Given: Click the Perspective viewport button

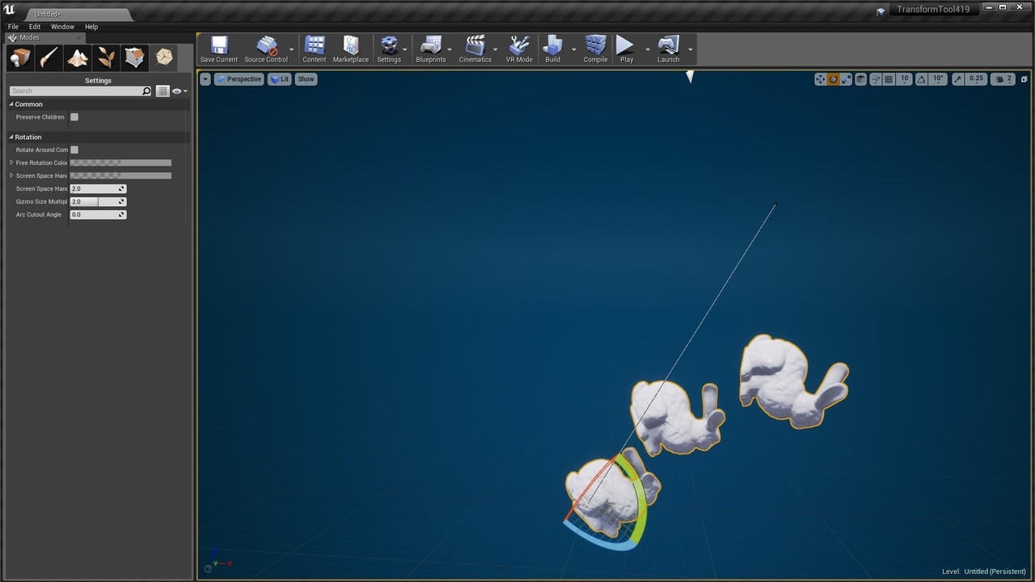Looking at the screenshot, I should pos(239,79).
